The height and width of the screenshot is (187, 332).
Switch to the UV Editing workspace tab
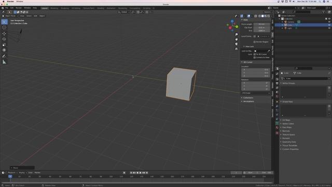pos(76,8)
